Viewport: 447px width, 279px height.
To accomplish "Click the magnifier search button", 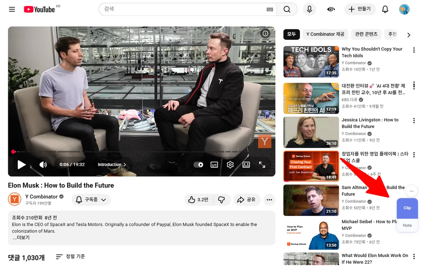I will (287, 9).
